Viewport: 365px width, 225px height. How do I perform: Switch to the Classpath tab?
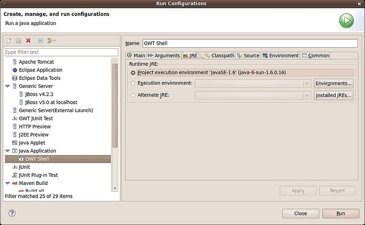tap(219, 56)
